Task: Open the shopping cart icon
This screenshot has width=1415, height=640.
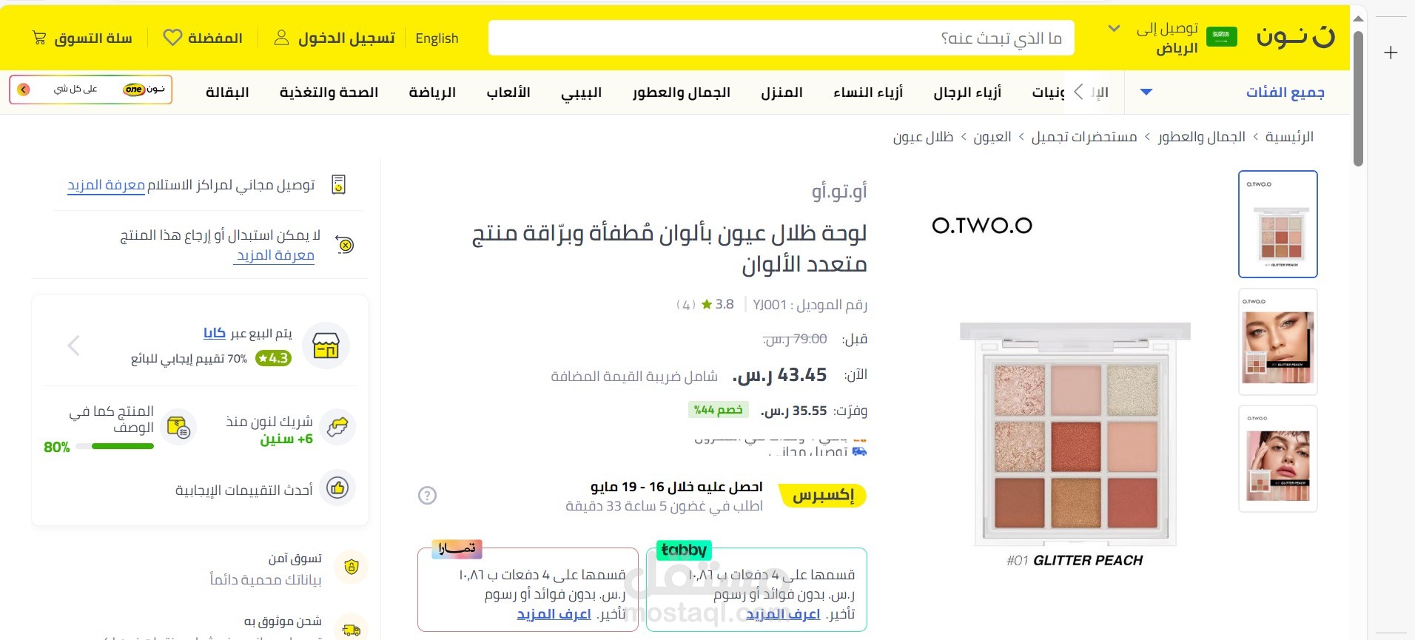Action: pyautogui.click(x=39, y=38)
